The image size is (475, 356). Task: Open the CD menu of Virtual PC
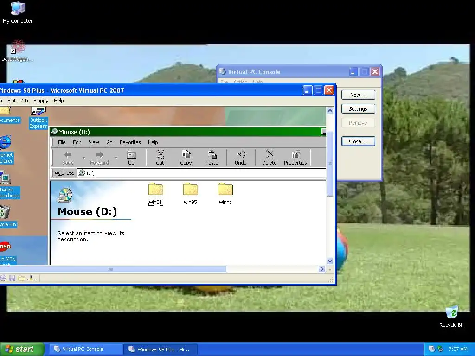[x=25, y=101]
